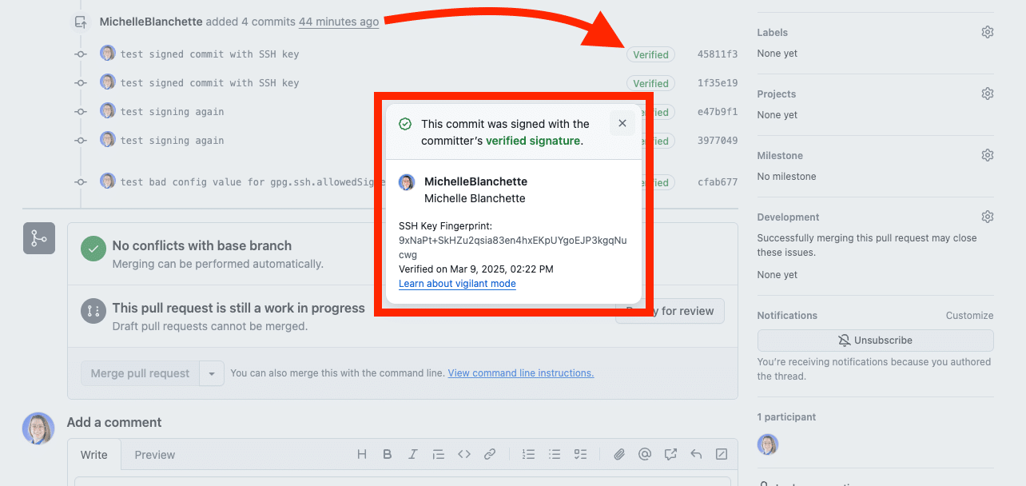Screen dimensions: 1026x486
Task: Open the Labels settings gear
Action: click(987, 31)
